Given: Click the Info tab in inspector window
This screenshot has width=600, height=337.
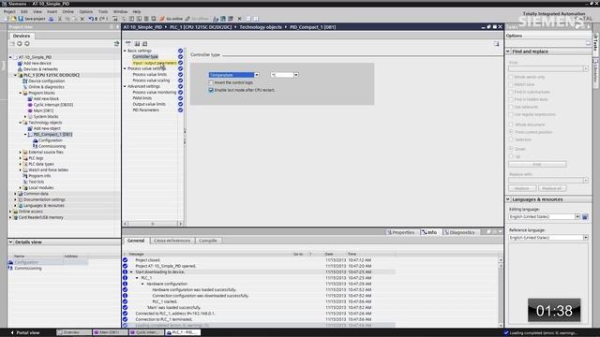Looking at the screenshot, I should (x=430, y=232).
